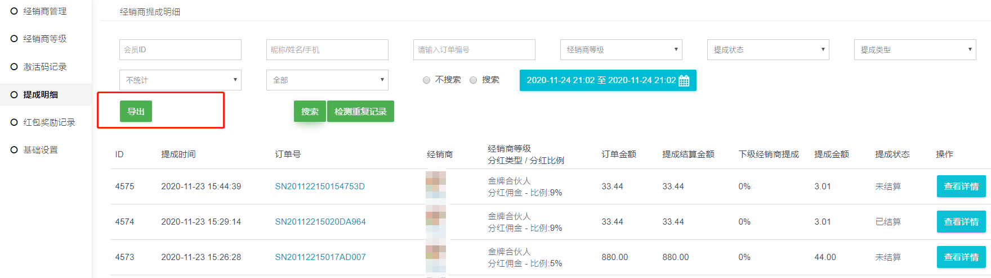Expand the 提成状态 dropdown
991x278 pixels.
click(768, 49)
